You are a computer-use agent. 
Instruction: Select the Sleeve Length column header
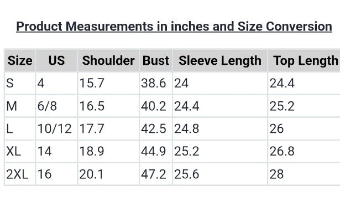(220, 60)
